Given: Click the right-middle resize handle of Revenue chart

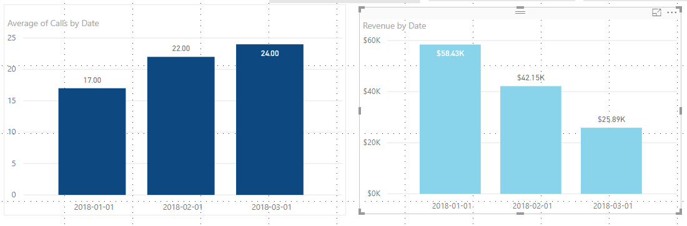Looking at the screenshot, I should [680, 111].
